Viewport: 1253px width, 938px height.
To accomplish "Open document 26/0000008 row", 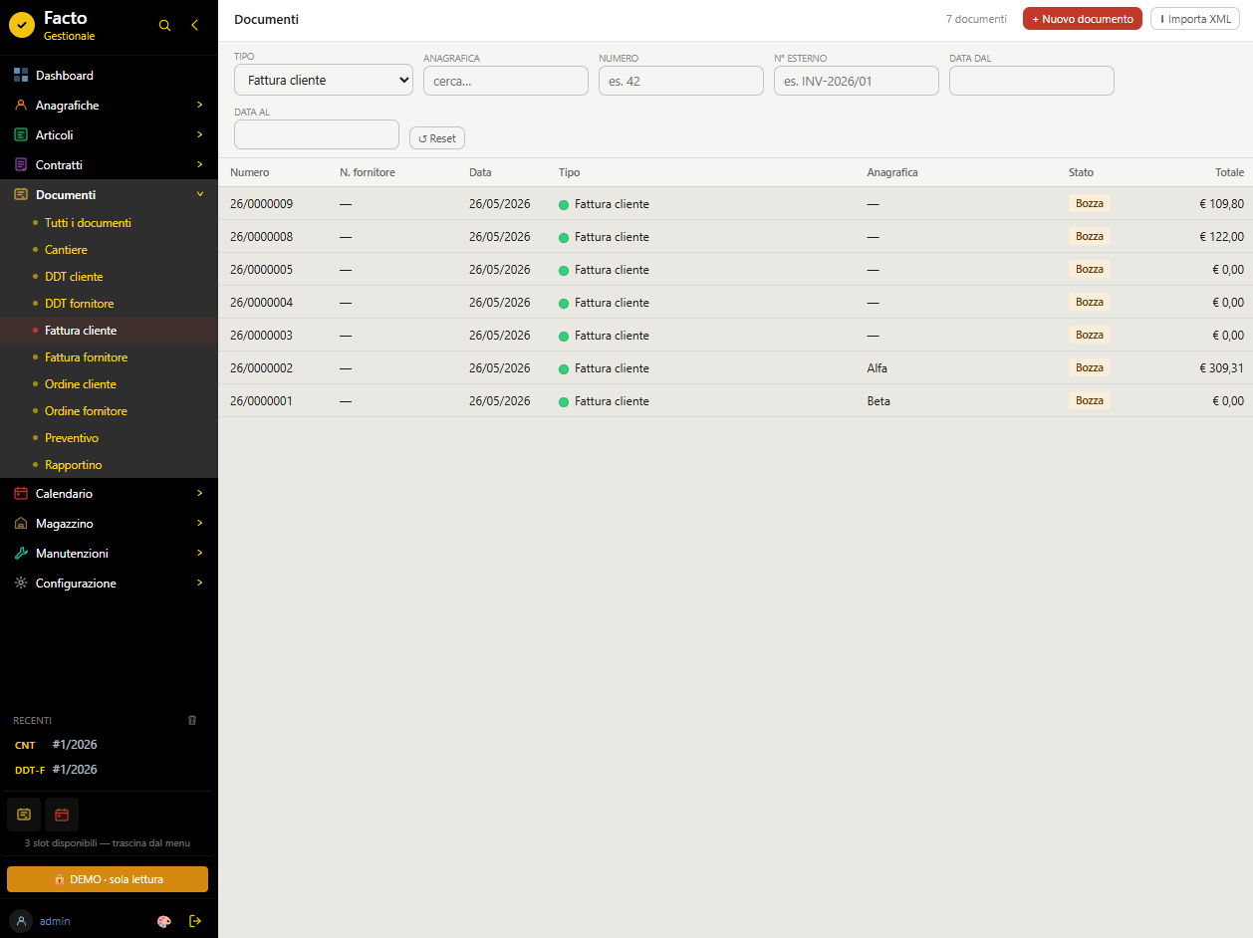I will (x=735, y=237).
